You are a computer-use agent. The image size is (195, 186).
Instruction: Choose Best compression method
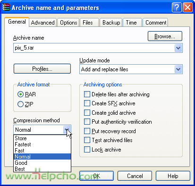tap(42, 169)
